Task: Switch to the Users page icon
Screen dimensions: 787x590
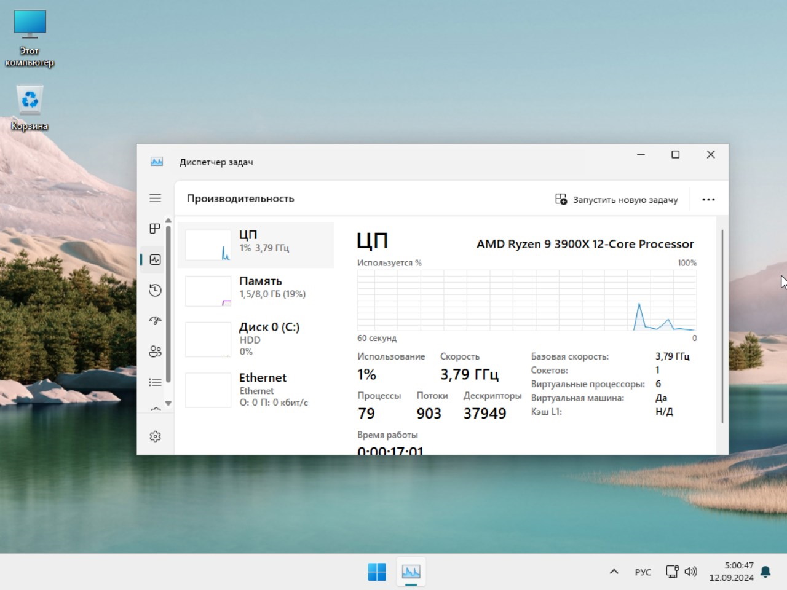Action: pos(155,352)
